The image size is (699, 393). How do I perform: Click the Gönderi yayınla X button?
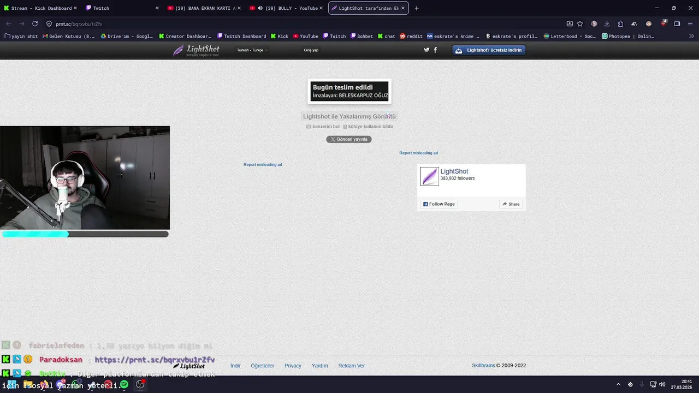[349, 139]
